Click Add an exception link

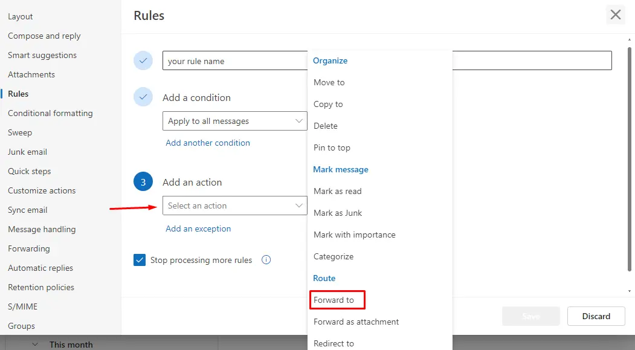point(198,228)
